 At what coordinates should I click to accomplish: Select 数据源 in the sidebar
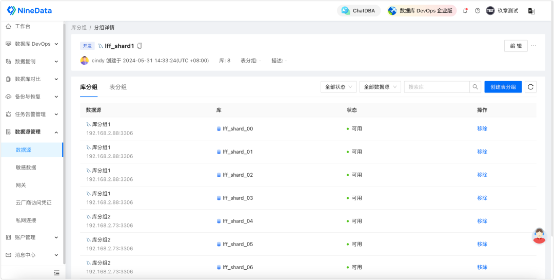32,150
